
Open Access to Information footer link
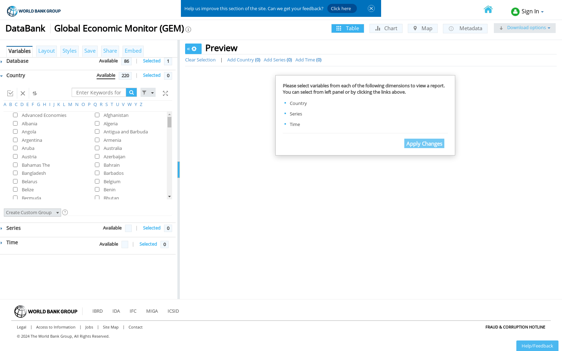click(x=56, y=327)
